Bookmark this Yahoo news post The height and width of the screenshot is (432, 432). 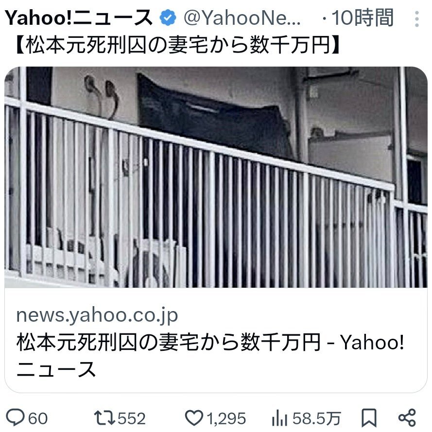pyautogui.click(x=369, y=418)
